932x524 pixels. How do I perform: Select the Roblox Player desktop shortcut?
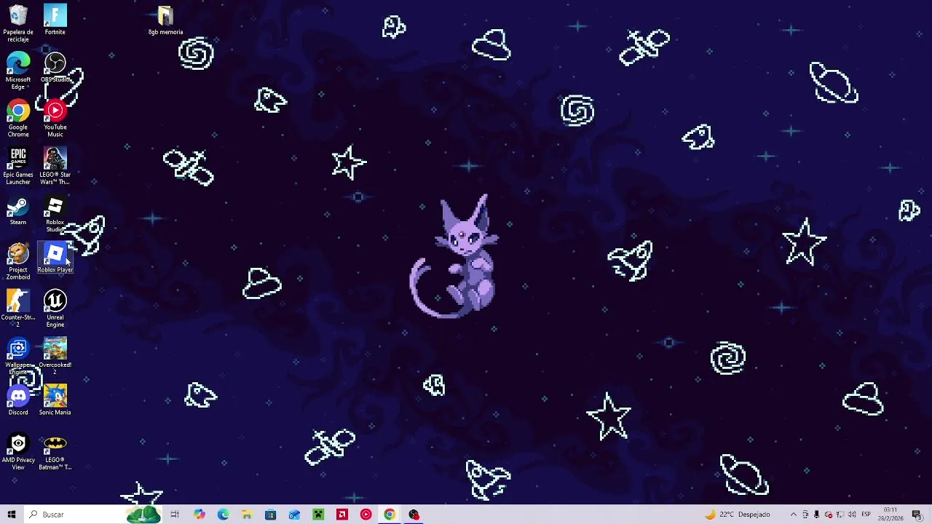pyautogui.click(x=55, y=258)
